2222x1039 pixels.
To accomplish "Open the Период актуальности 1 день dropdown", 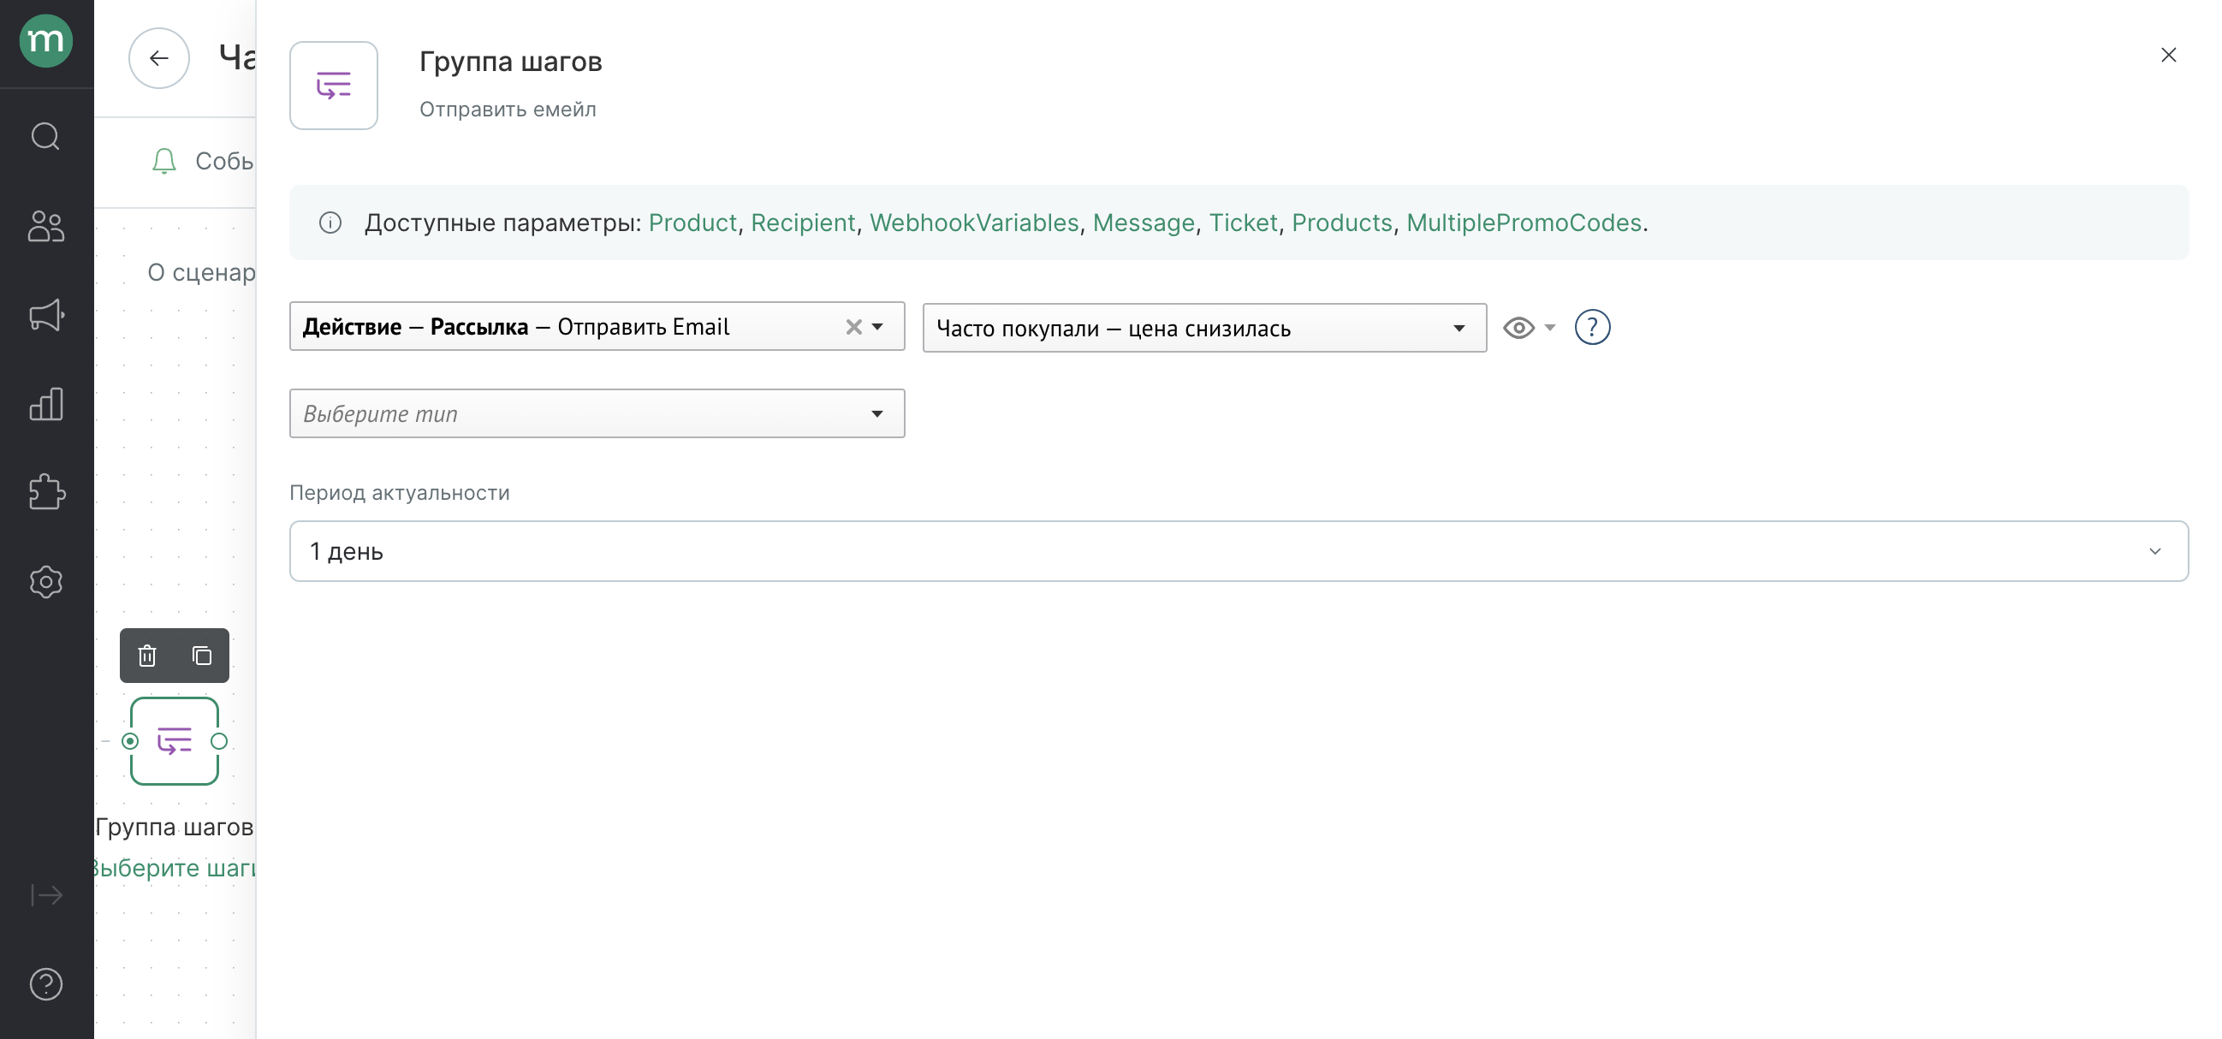I will tap(1239, 551).
